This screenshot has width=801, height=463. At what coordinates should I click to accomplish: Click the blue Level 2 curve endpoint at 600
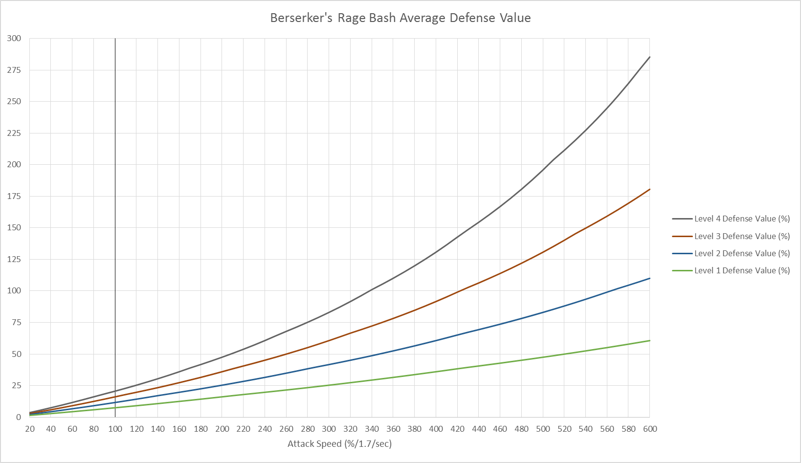click(649, 279)
